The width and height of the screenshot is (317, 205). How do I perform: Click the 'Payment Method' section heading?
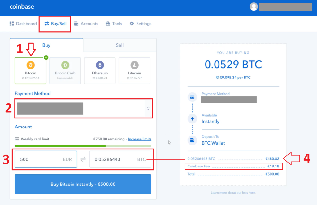[x=33, y=93]
